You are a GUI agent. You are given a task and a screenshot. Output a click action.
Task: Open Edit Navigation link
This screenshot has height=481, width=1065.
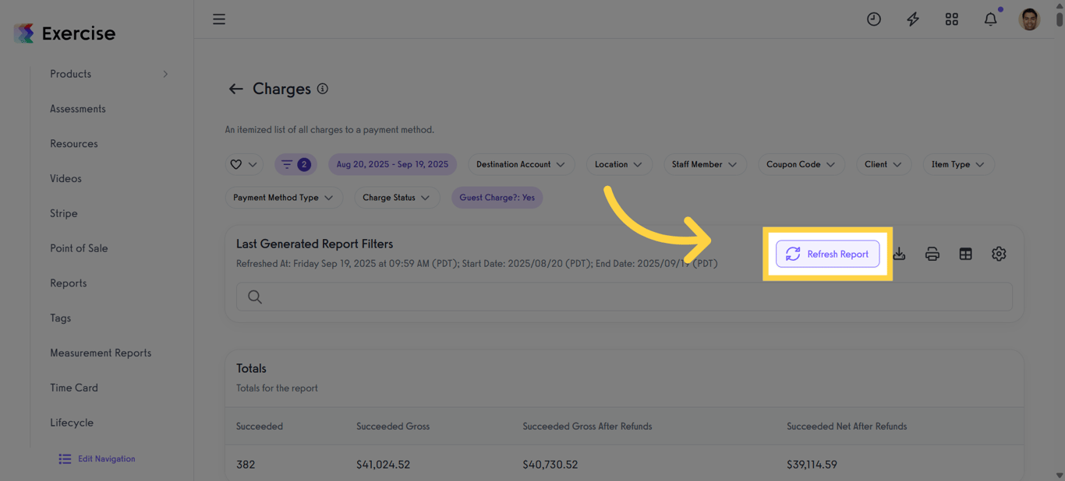pos(96,459)
